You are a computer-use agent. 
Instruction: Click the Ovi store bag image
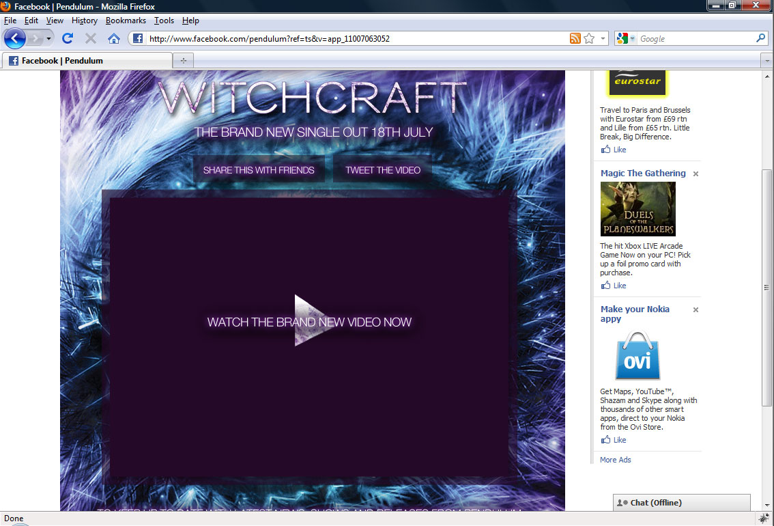coord(637,355)
